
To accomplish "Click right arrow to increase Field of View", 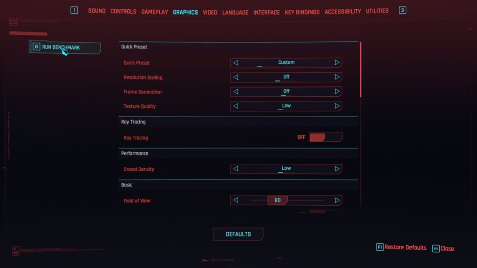I will 337,200.
